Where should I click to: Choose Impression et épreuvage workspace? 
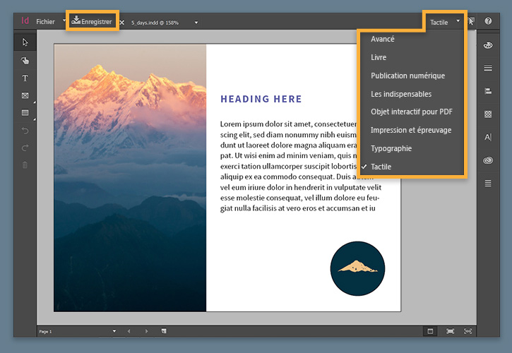point(412,130)
